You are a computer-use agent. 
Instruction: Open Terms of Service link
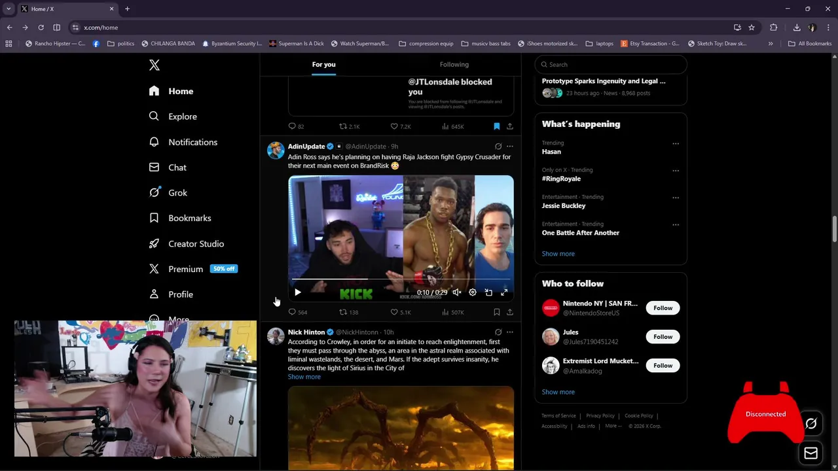tap(558, 416)
